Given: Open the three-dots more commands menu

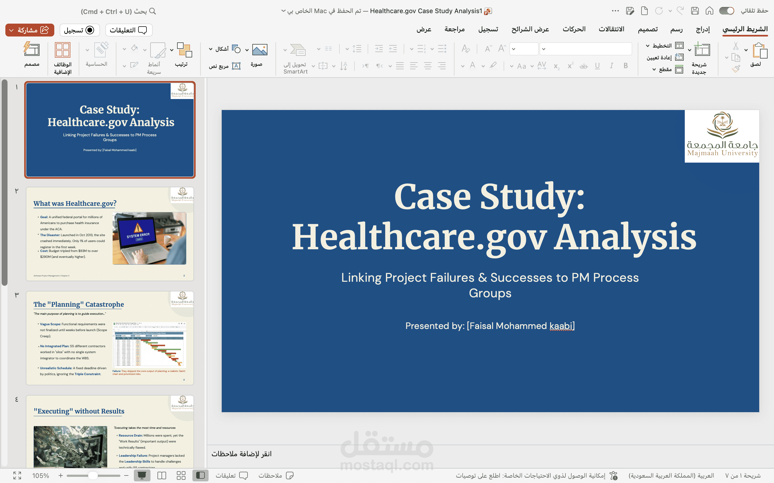Looking at the screenshot, I should pos(615,11).
